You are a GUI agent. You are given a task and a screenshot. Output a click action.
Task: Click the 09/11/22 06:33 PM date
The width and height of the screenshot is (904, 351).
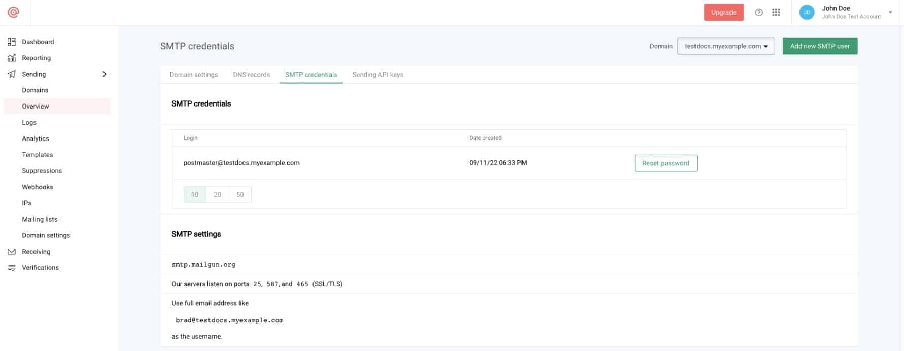[498, 163]
